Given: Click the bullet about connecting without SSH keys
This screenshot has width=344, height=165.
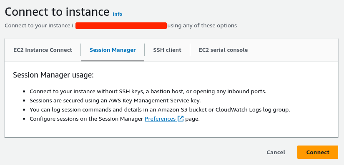Looking at the screenshot, I should tap(148, 92).
